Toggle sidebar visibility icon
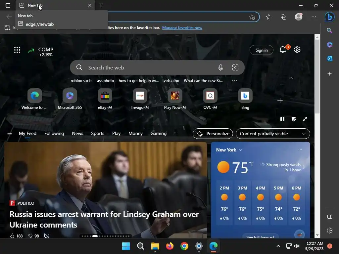The width and height of the screenshot is (339, 254). [330, 217]
